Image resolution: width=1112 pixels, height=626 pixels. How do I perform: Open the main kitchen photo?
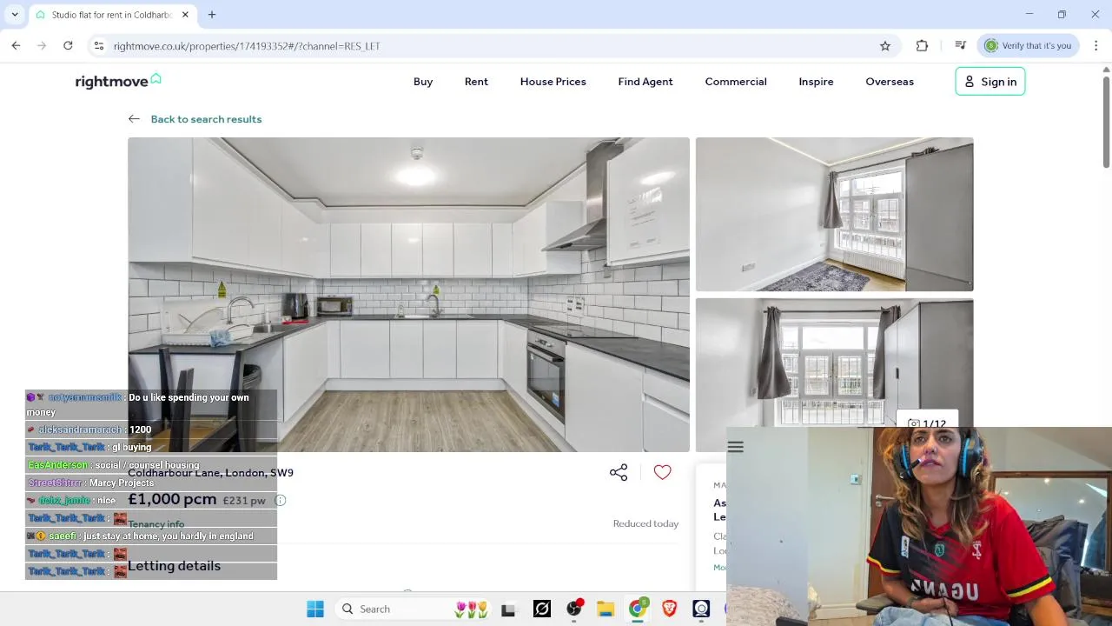[x=408, y=295]
